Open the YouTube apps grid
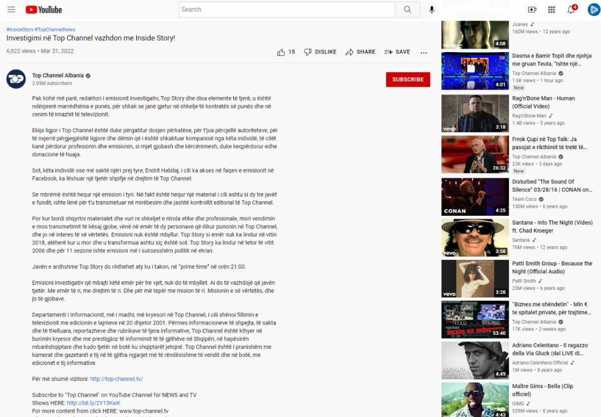Screen dimensions: 601x417 click(551, 10)
